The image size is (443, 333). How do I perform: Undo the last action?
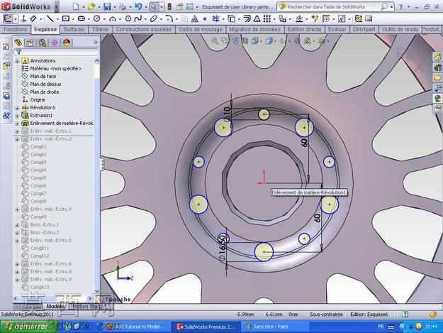138,6
